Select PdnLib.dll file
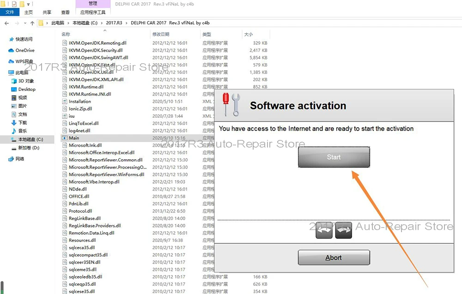The width and height of the screenshot is (462, 294). coord(79,204)
